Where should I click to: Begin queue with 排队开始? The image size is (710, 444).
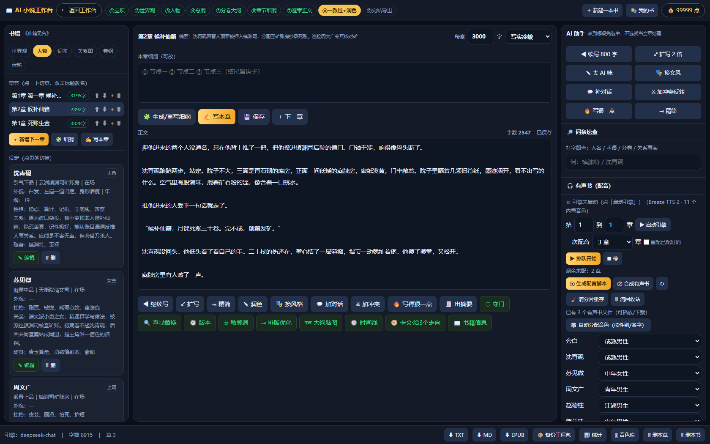[x=583, y=258]
